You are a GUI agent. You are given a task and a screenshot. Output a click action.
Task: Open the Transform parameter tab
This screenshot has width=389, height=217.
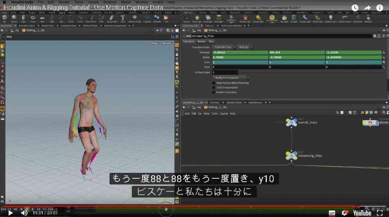tap(189, 42)
